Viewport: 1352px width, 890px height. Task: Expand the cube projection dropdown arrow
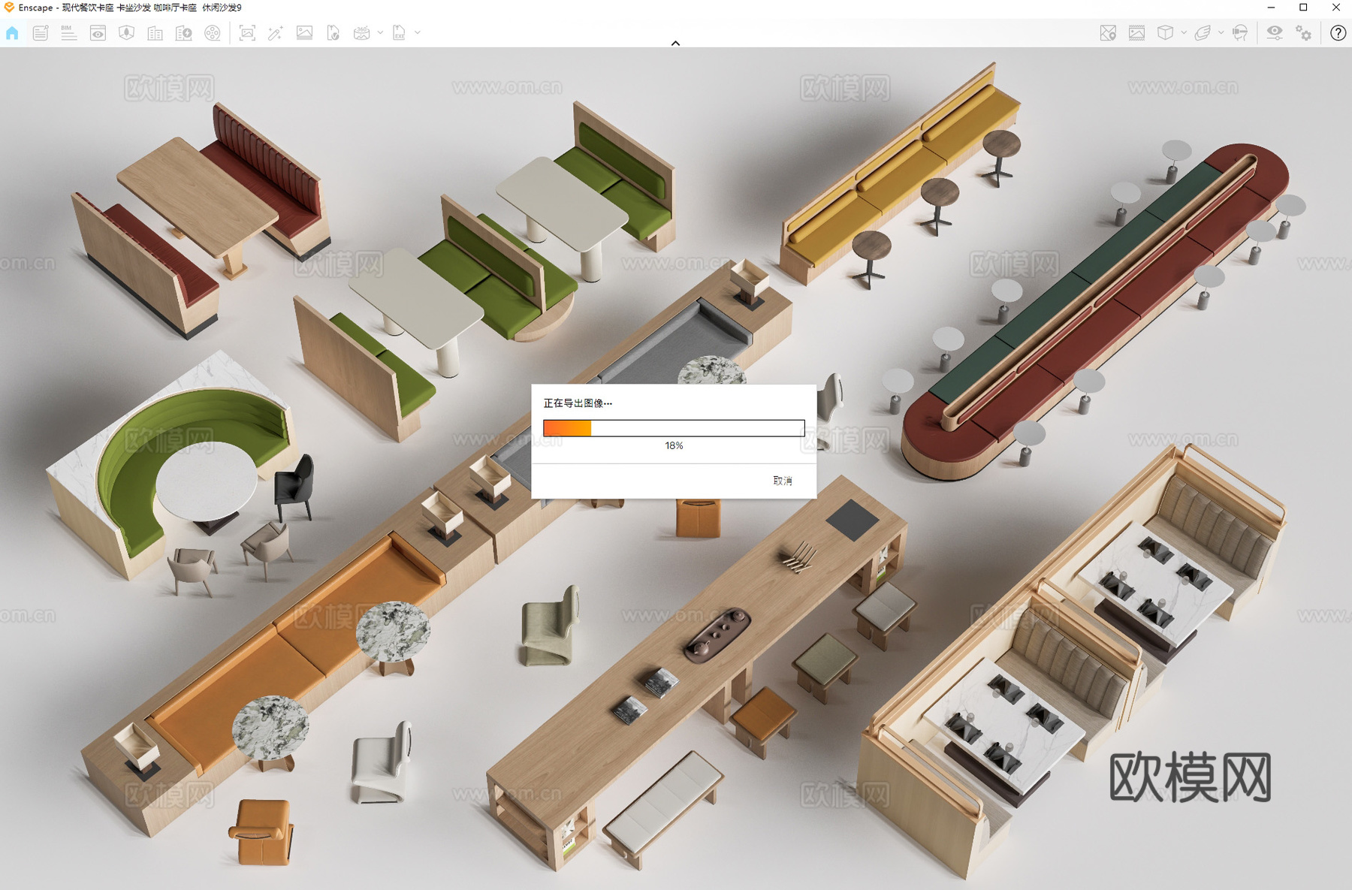(1184, 33)
